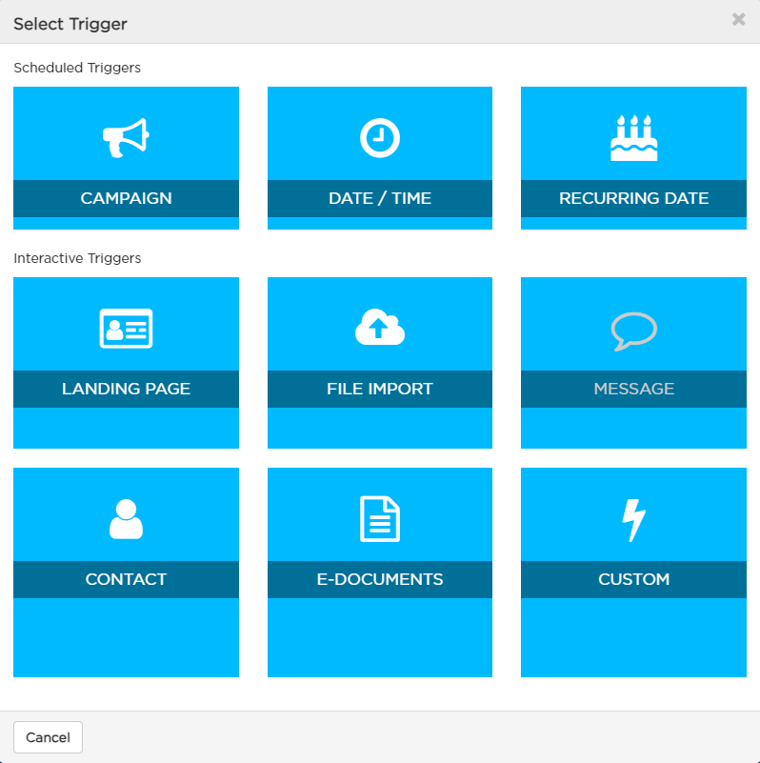760x763 pixels.
Task: Click the File Import cloud upload icon
Action: point(379,327)
